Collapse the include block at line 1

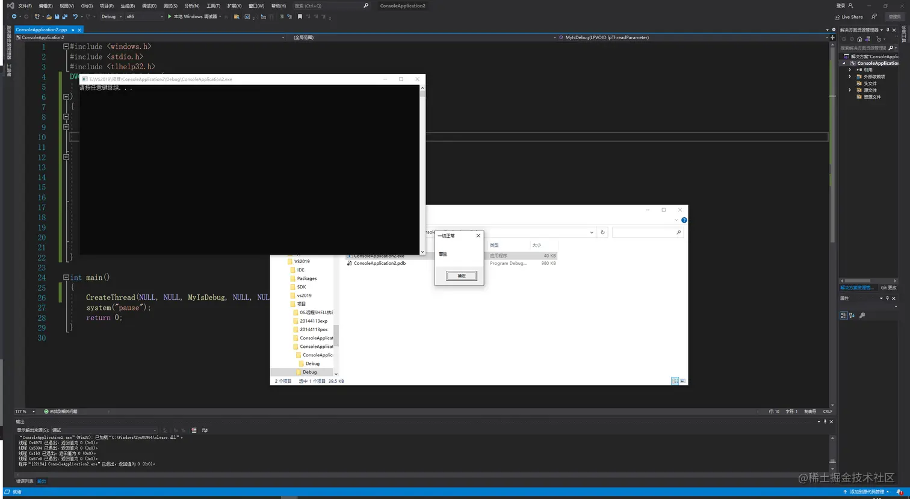coord(66,46)
